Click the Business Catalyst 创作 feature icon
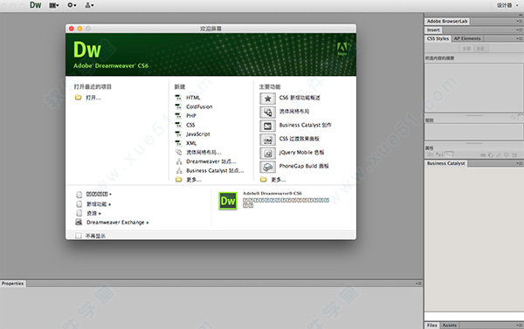 pos(267,126)
